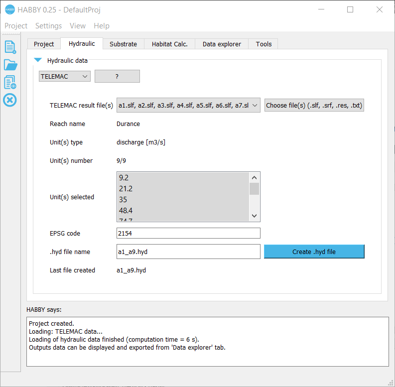Open the Project menu
This screenshot has width=395, height=387.
(x=16, y=26)
